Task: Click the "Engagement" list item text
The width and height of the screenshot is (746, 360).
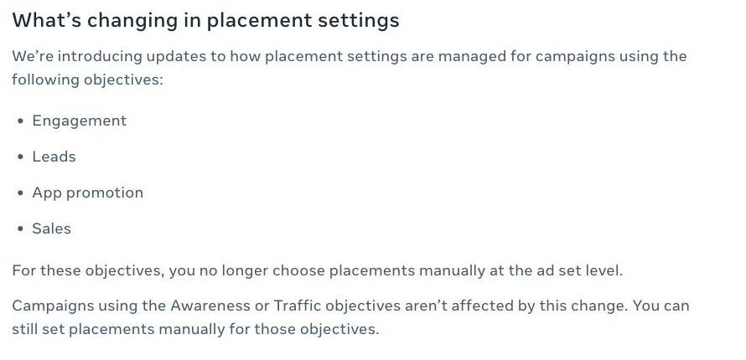Action: coord(80,121)
